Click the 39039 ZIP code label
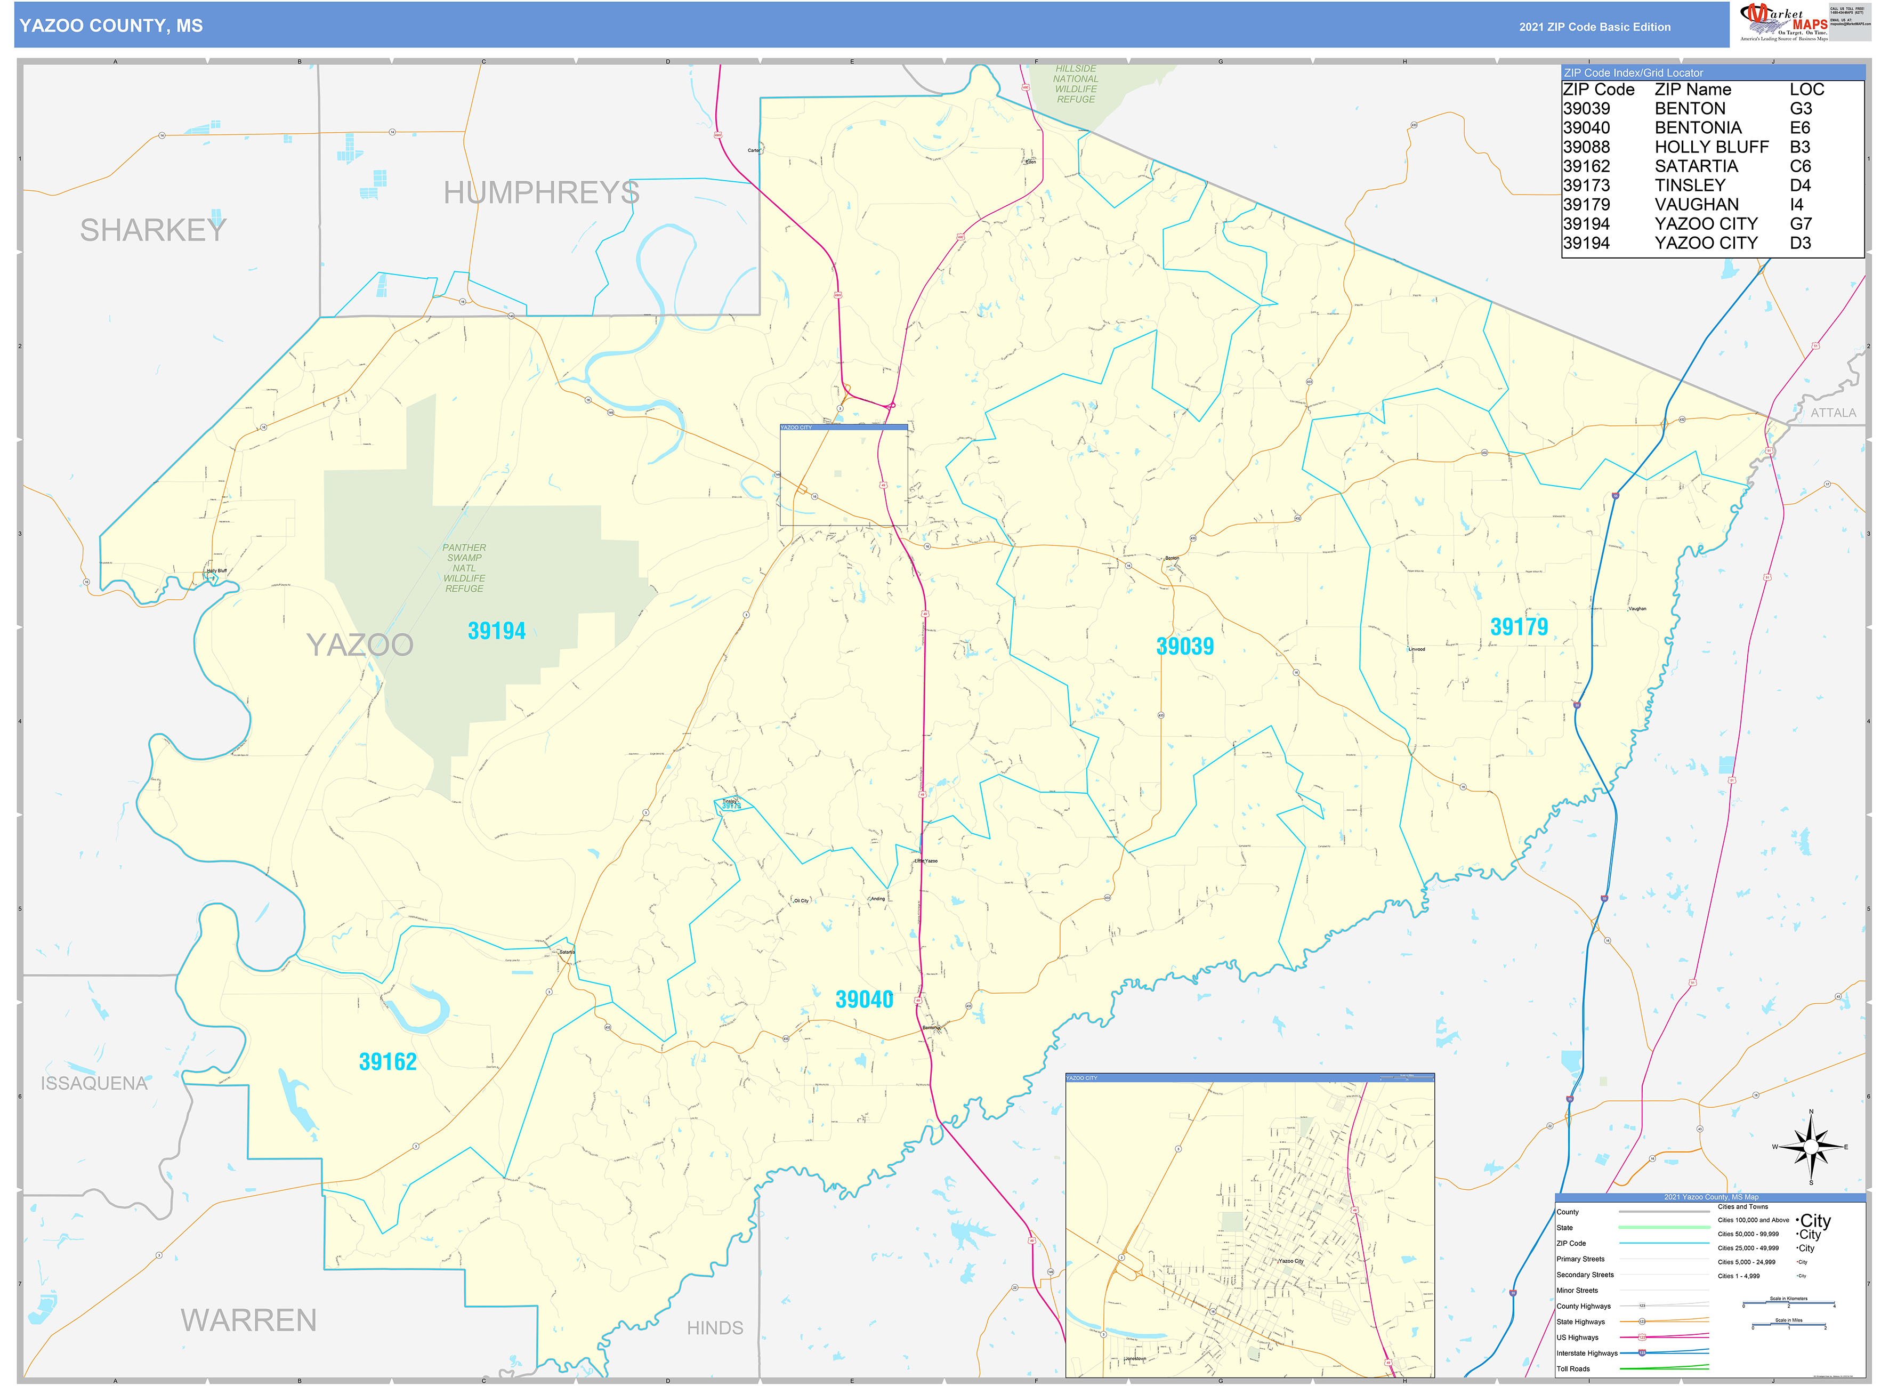This screenshot has width=1881, height=1386. (x=1185, y=646)
